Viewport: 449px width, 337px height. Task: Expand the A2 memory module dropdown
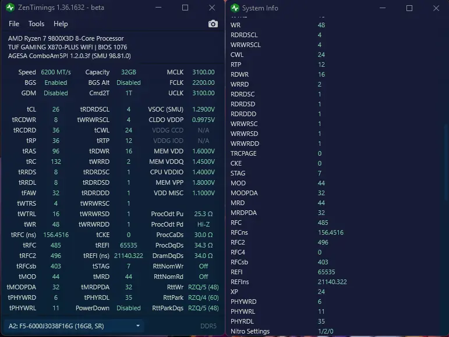point(74,326)
